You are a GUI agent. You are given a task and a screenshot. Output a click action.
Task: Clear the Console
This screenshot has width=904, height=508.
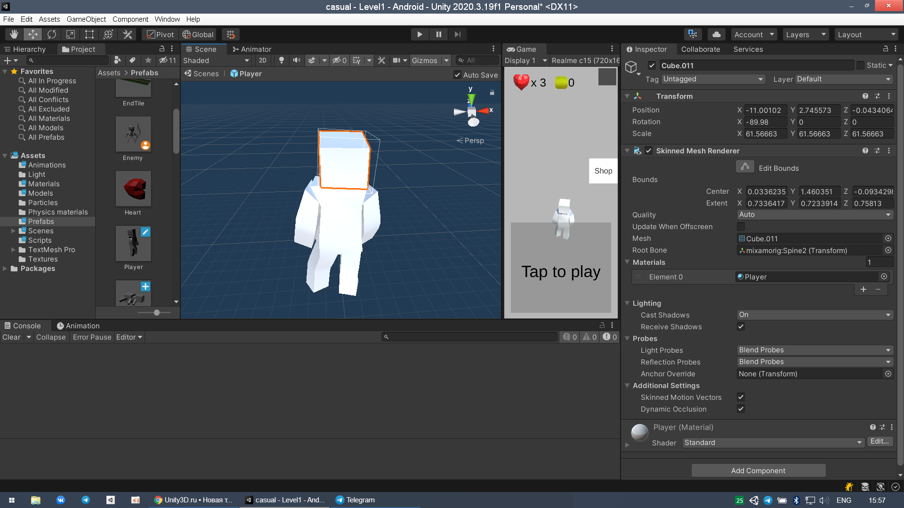11,337
